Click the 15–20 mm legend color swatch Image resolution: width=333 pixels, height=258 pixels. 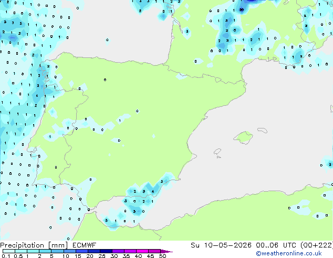81,251
